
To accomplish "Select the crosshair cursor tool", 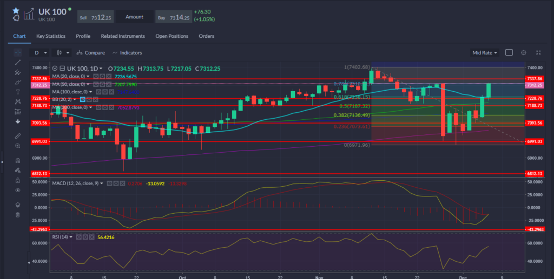I will pos(18,52).
